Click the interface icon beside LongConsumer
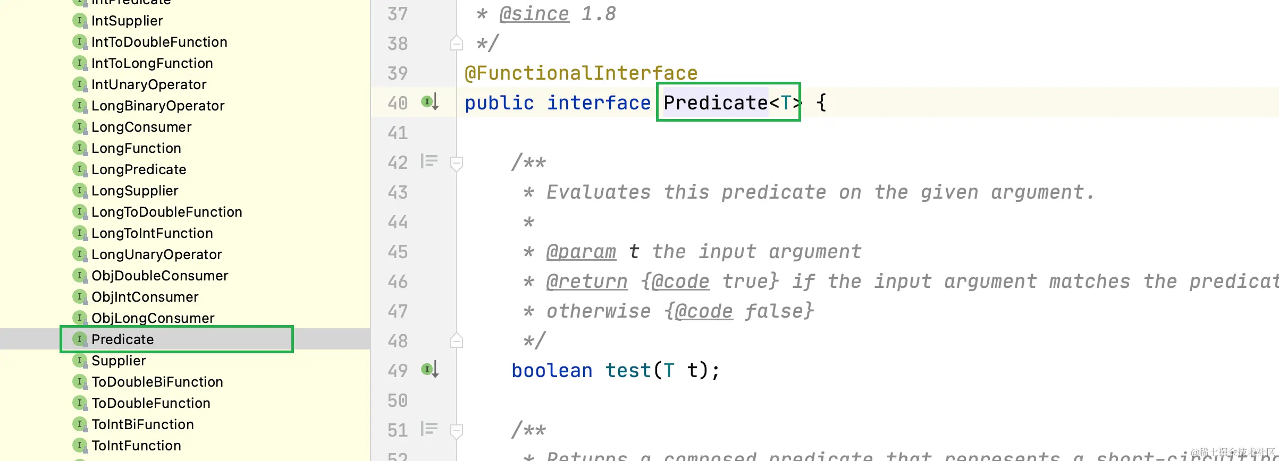The height and width of the screenshot is (461, 1279). coord(79,126)
